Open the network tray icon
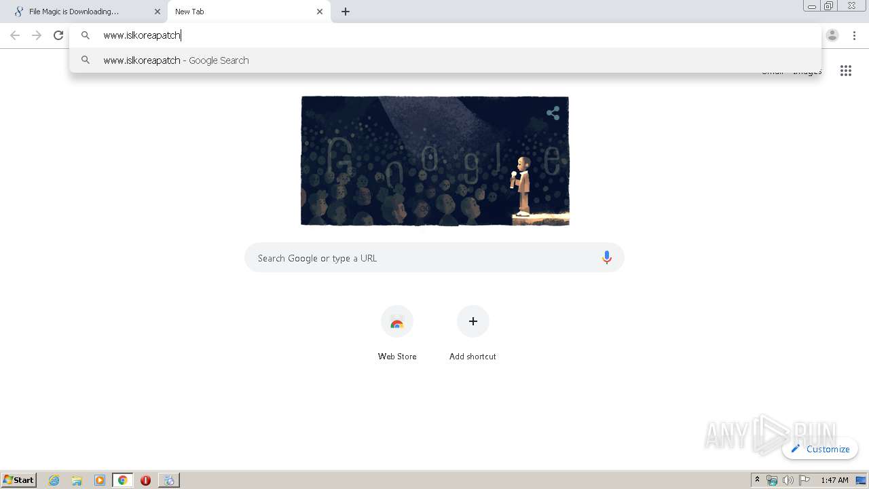Image resolution: width=869 pixels, height=489 pixels. tap(772, 480)
